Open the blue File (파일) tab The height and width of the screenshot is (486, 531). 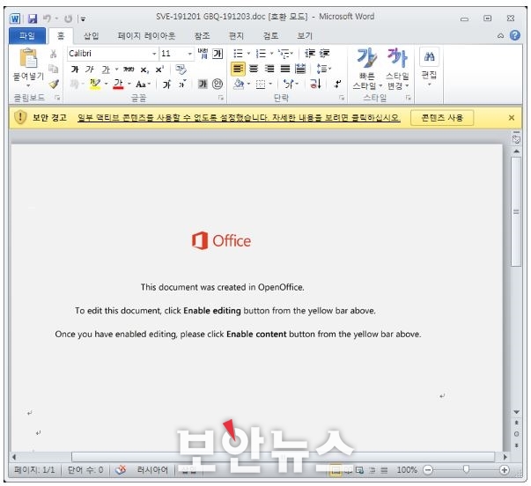click(x=27, y=35)
